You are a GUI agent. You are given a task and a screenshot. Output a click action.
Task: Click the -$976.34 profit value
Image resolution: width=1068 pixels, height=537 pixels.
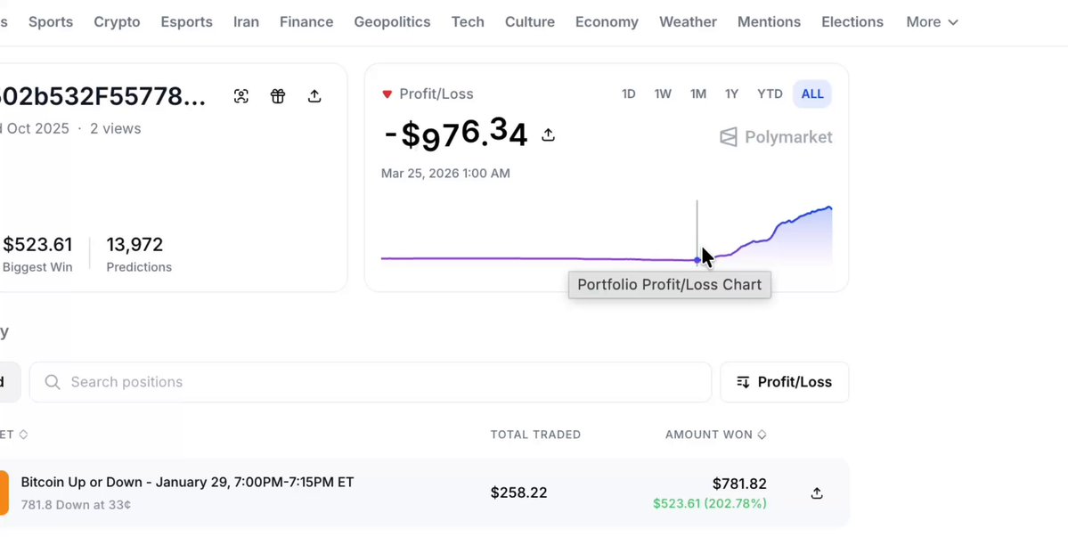click(456, 134)
